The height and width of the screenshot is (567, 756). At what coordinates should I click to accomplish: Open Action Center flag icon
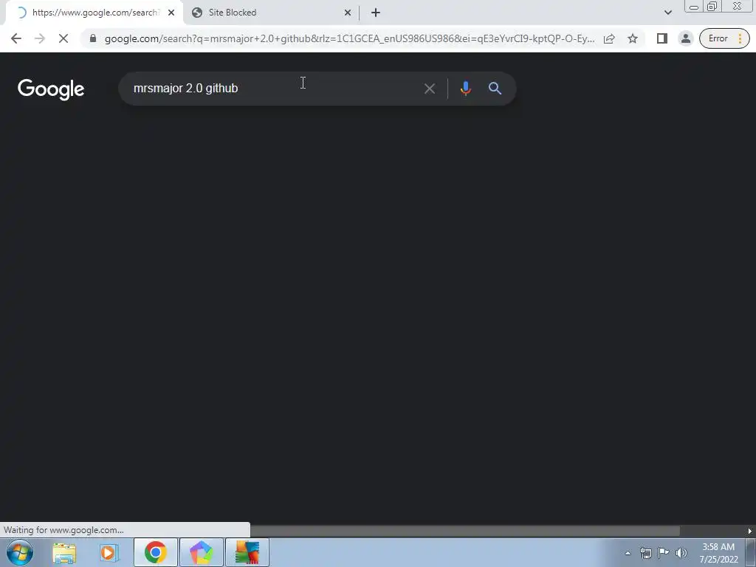[x=664, y=553]
